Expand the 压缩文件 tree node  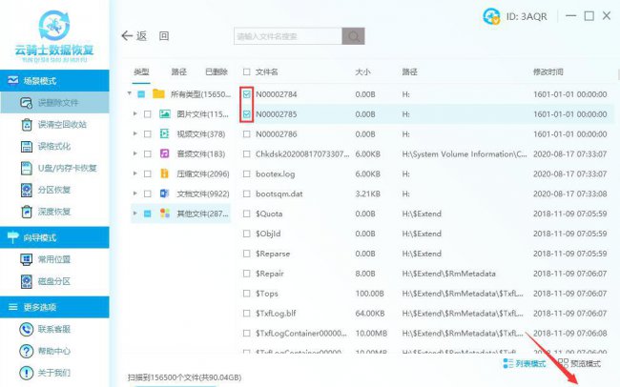(134, 173)
